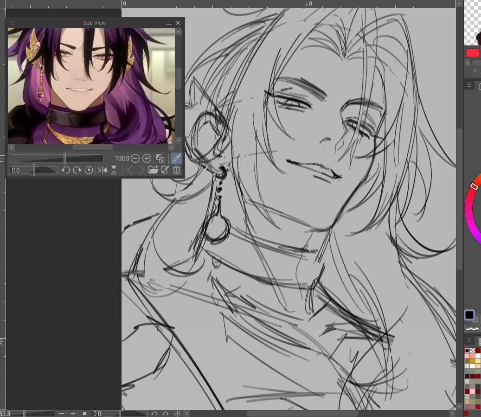Pick the black swatch in color set
The width and height of the screenshot is (481, 417).
coord(467,350)
